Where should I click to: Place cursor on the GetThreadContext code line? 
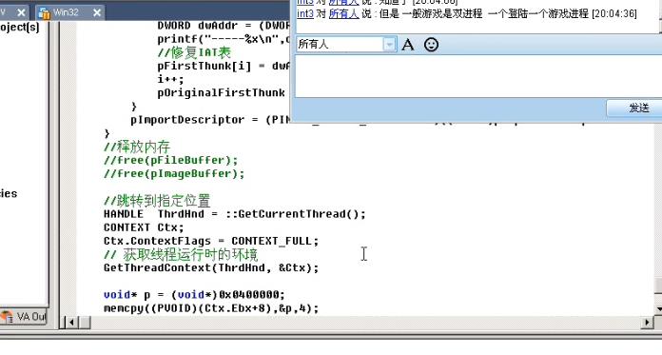pyautogui.click(x=211, y=268)
